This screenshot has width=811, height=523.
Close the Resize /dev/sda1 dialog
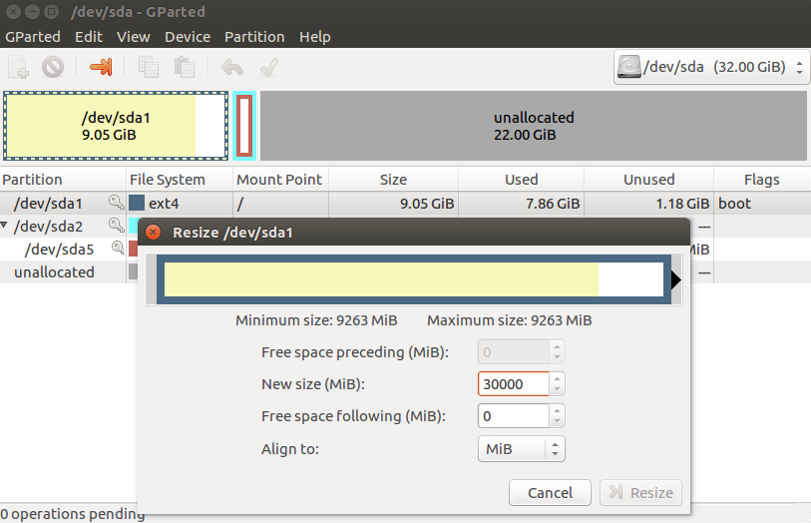click(153, 232)
